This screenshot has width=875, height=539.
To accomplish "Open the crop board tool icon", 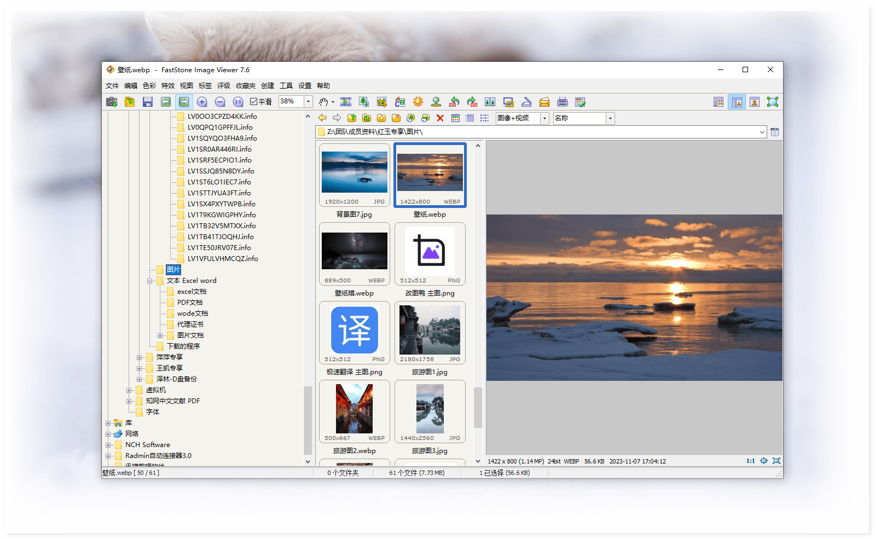I will [382, 102].
